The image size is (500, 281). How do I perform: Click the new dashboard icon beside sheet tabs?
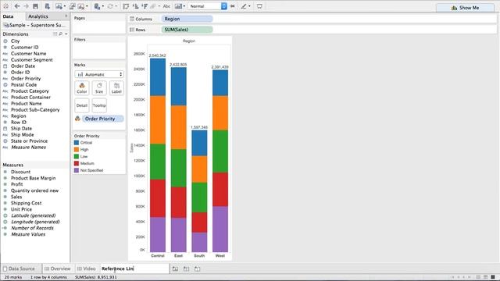pyautogui.click(x=186, y=269)
